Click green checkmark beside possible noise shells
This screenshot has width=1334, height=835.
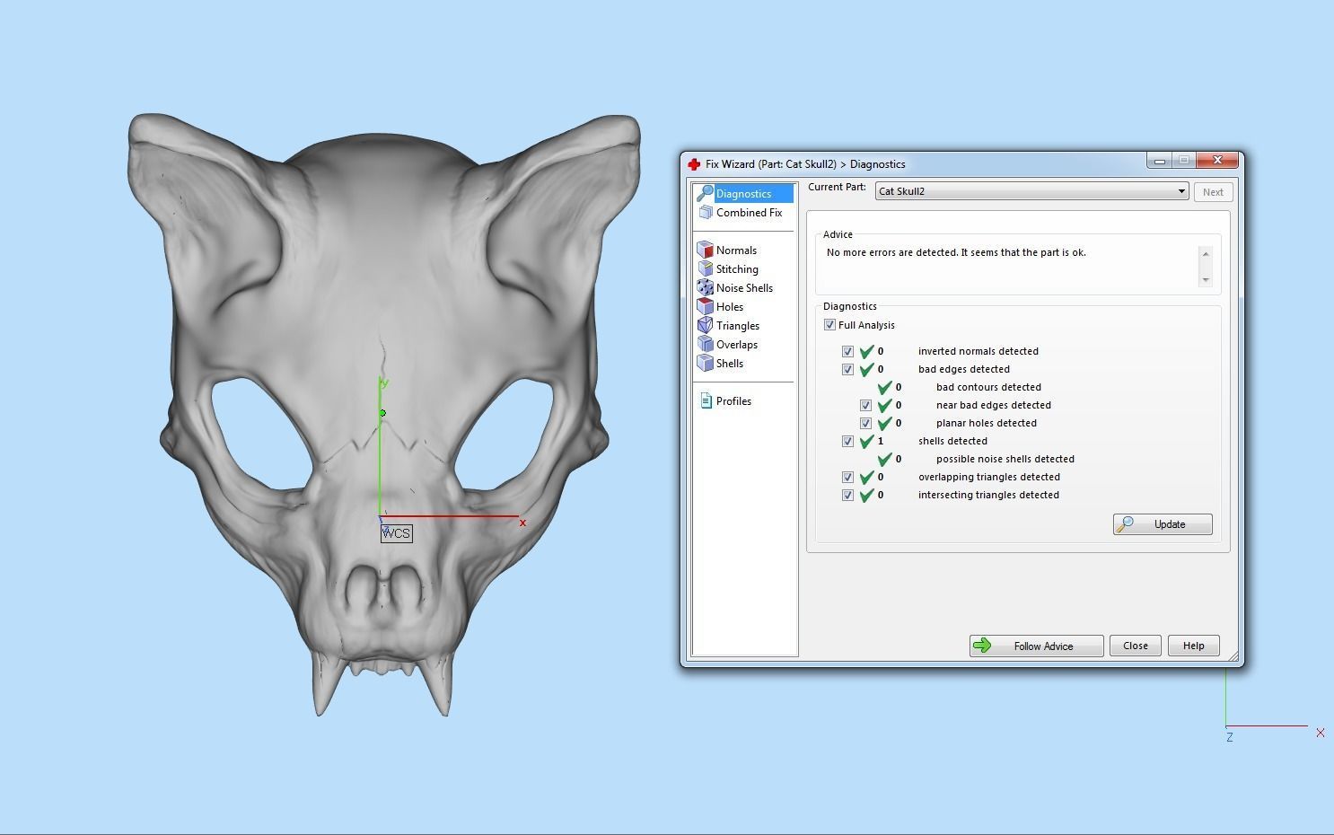coord(884,459)
